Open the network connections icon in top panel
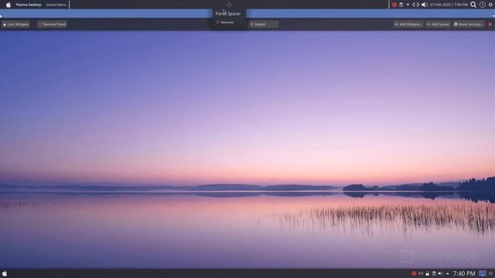The image size is (495, 278). pyautogui.click(x=416, y=5)
